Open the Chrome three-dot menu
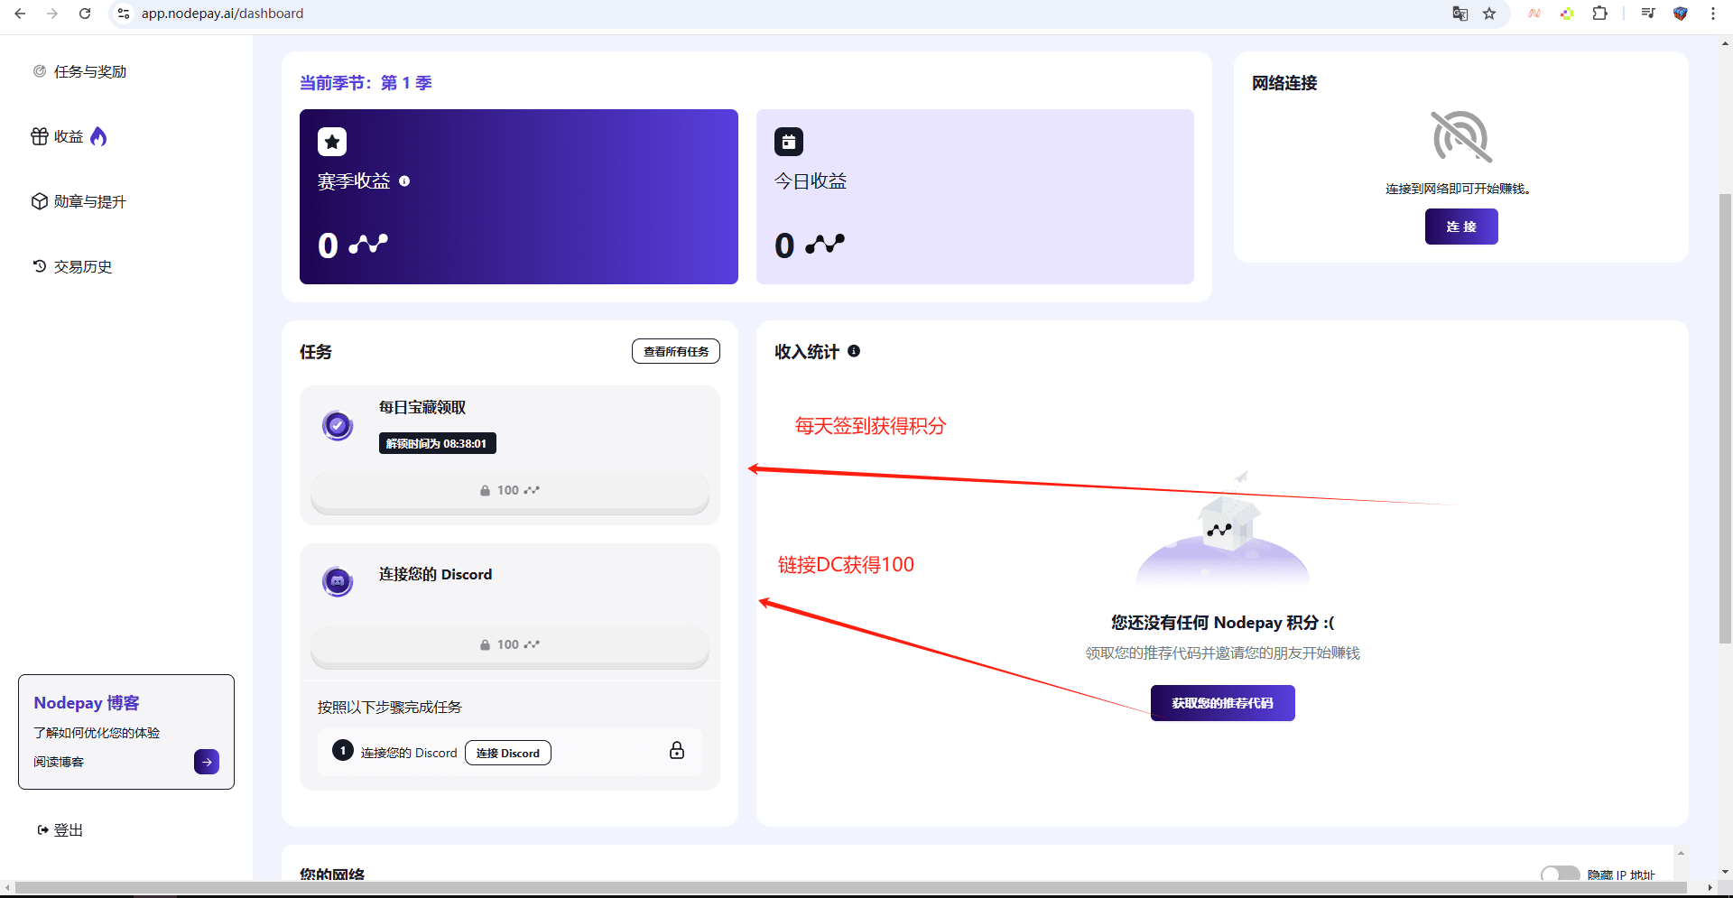 coord(1713,14)
